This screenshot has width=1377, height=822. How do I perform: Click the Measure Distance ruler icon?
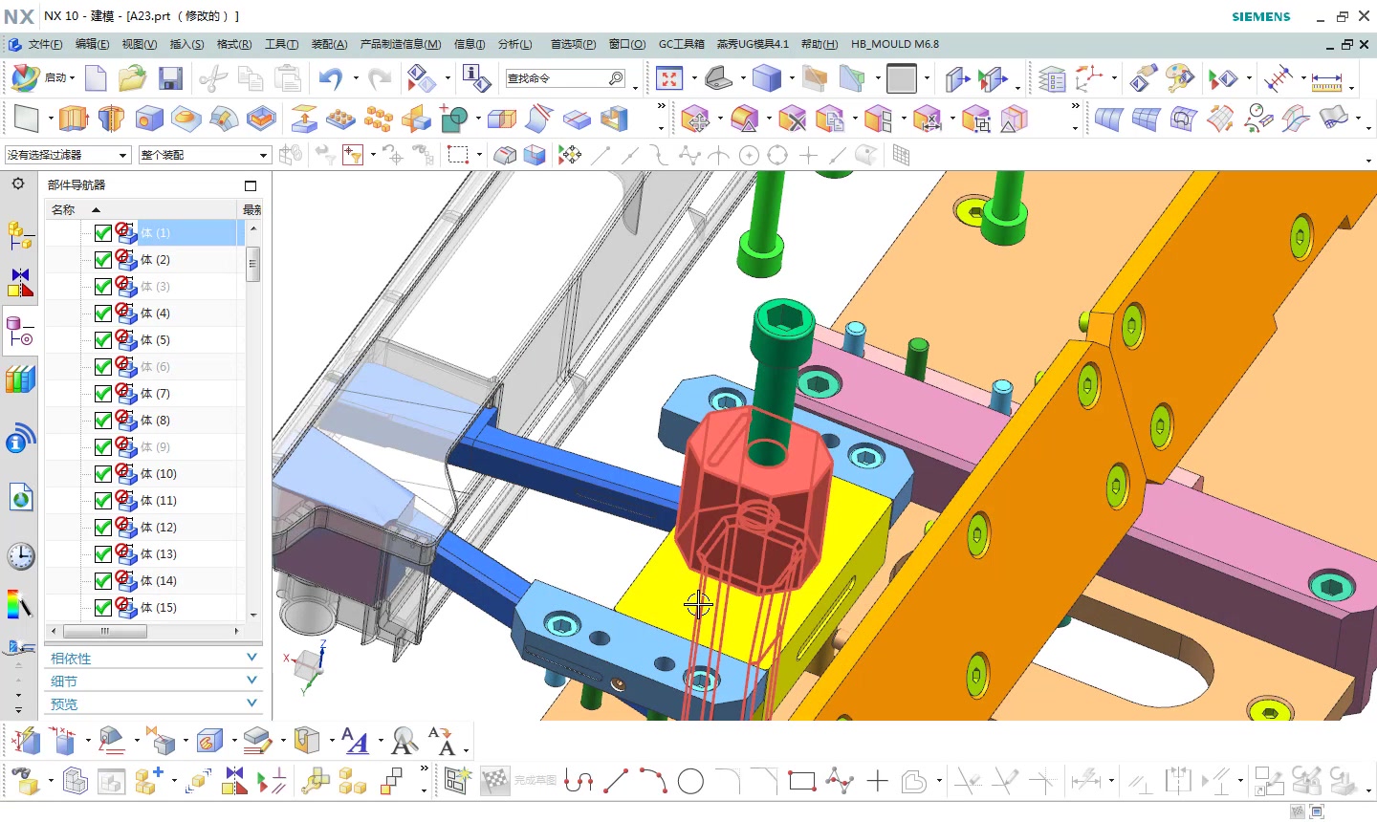pos(1326,79)
